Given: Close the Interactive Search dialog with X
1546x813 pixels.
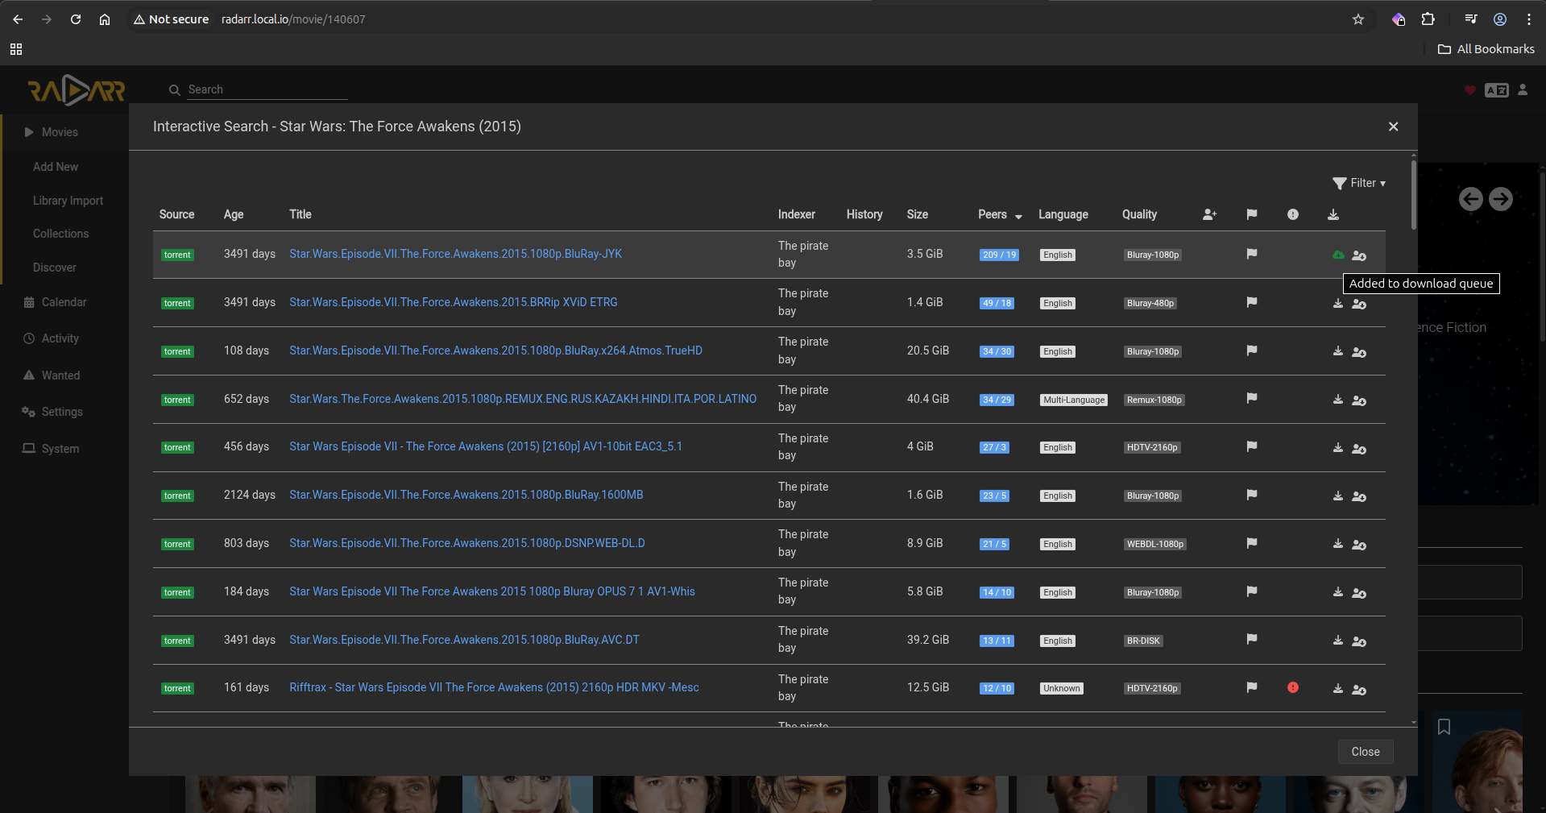Looking at the screenshot, I should point(1393,127).
